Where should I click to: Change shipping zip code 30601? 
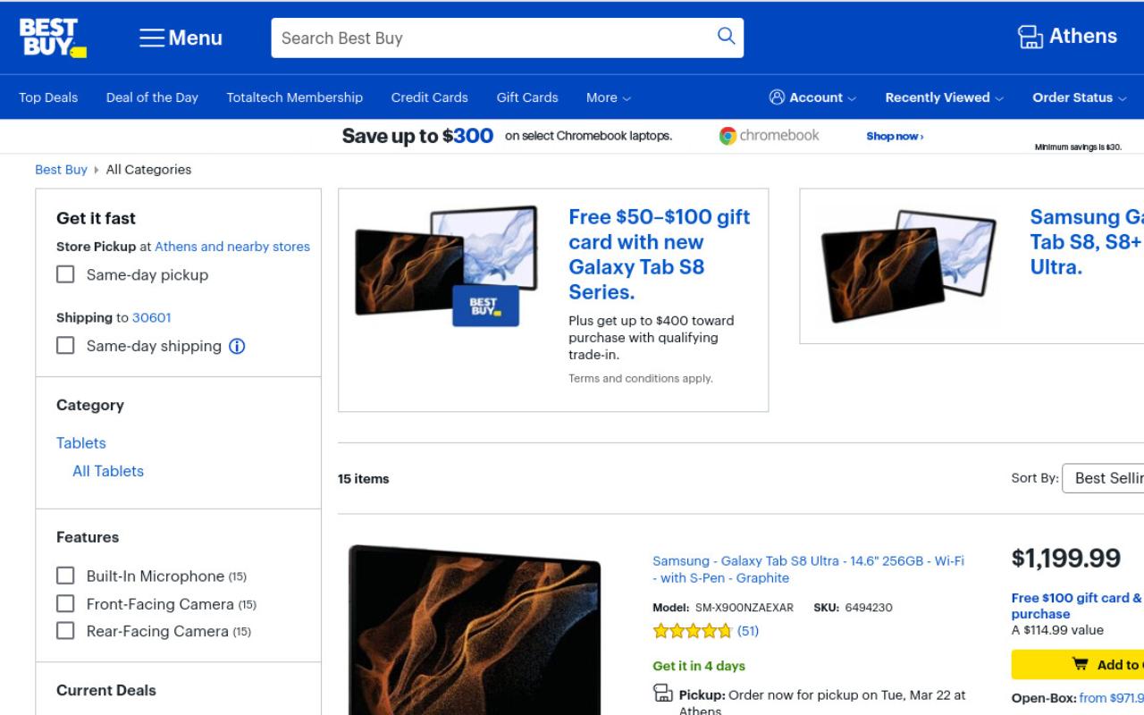tap(151, 317)
